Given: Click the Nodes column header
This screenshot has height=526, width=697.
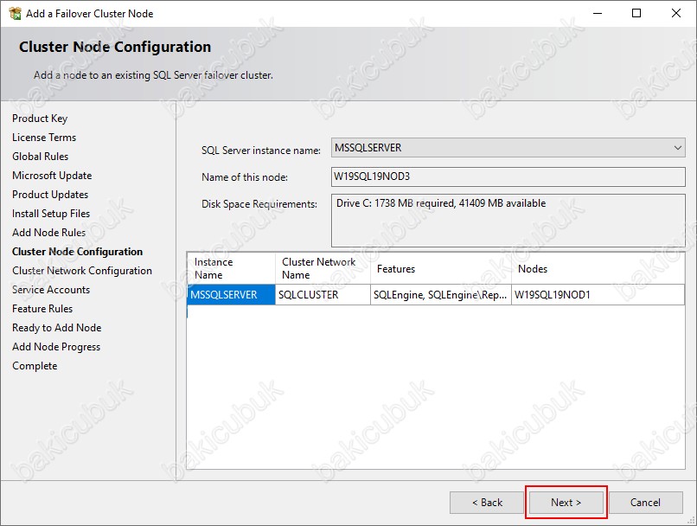Looking at the screenshot, I should click(x=598, y=268).
